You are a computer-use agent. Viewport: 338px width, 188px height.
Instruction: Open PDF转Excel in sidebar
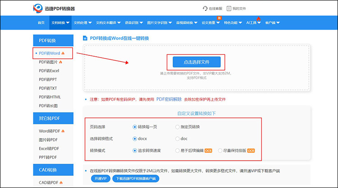[49, 71]
